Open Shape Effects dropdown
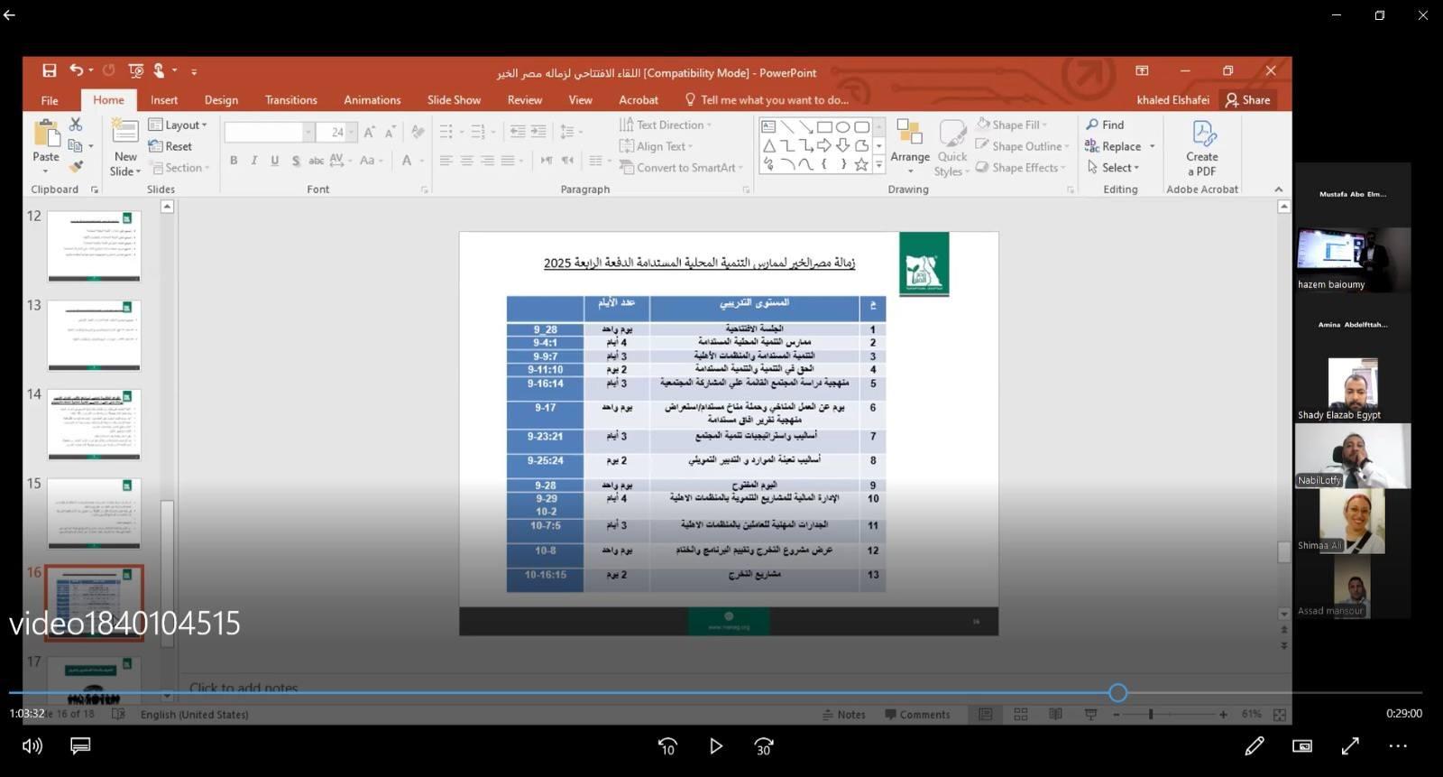The height and width of the screenshot is (777, 1443). 1020,168
